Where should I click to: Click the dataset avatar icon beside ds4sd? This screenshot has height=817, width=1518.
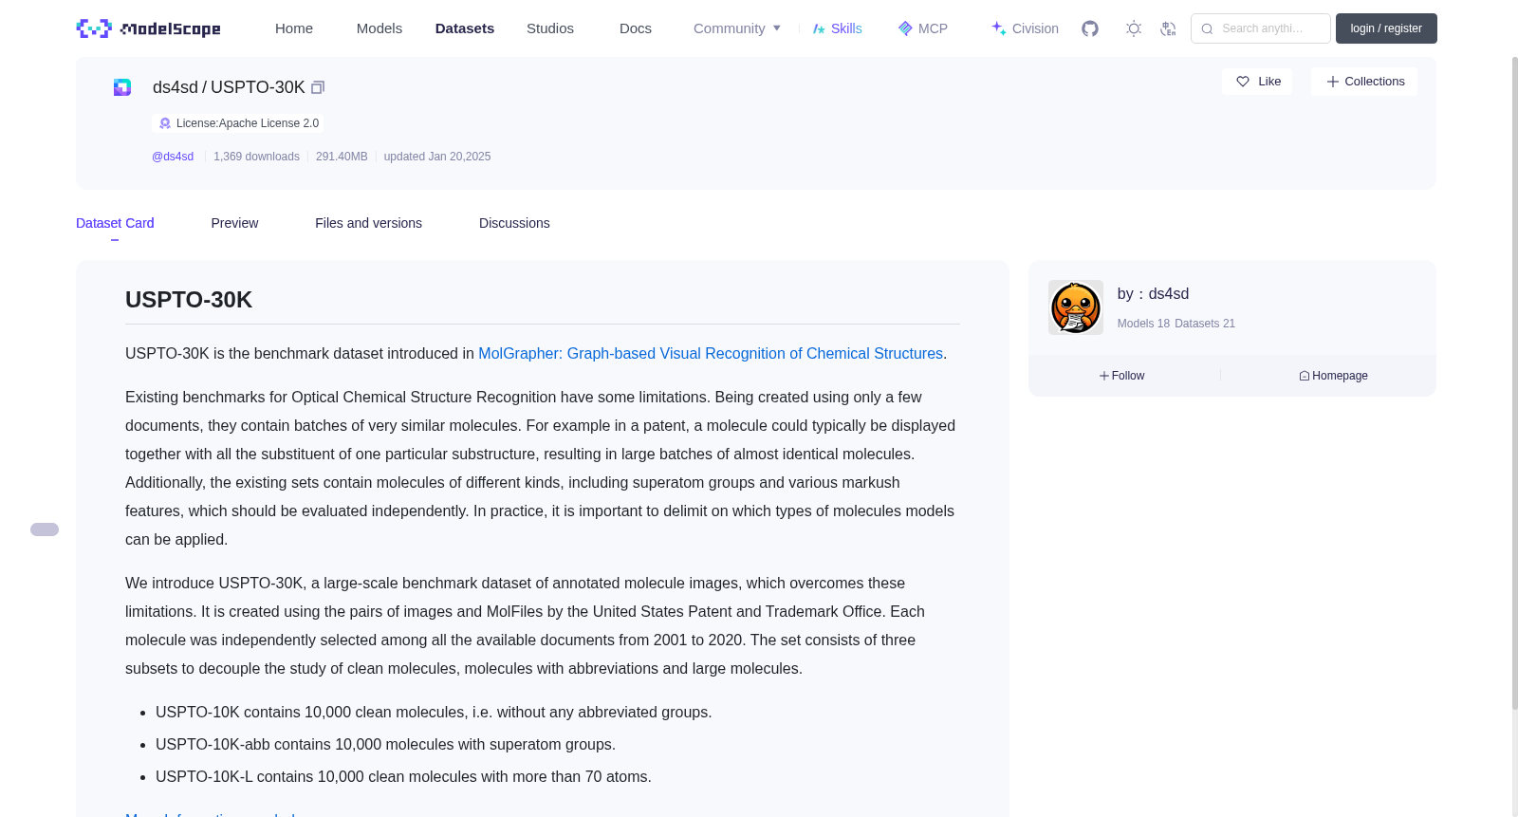(122, 87)
